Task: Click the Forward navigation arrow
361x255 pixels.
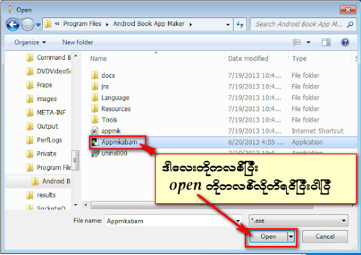Action: click(28, 24)
